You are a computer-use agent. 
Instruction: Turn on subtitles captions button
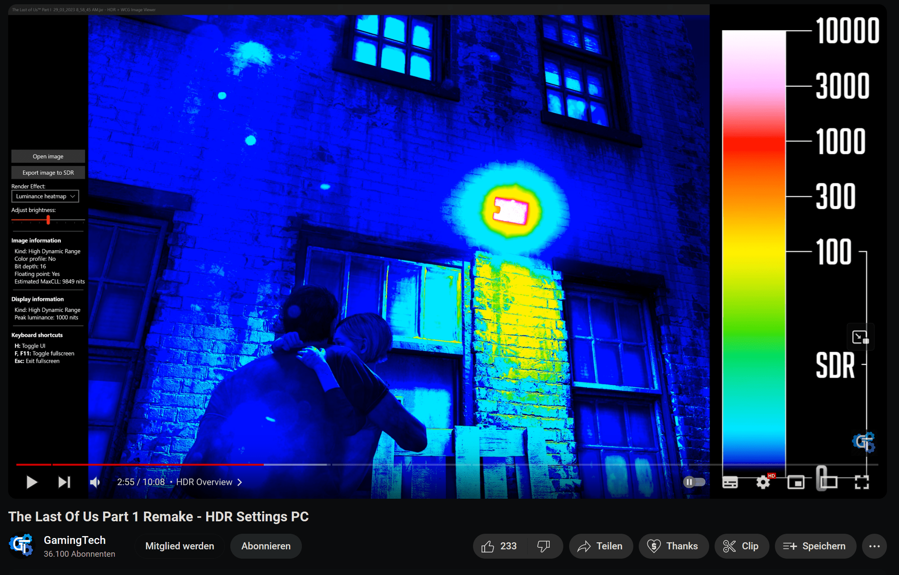click(x=730, y=482)
